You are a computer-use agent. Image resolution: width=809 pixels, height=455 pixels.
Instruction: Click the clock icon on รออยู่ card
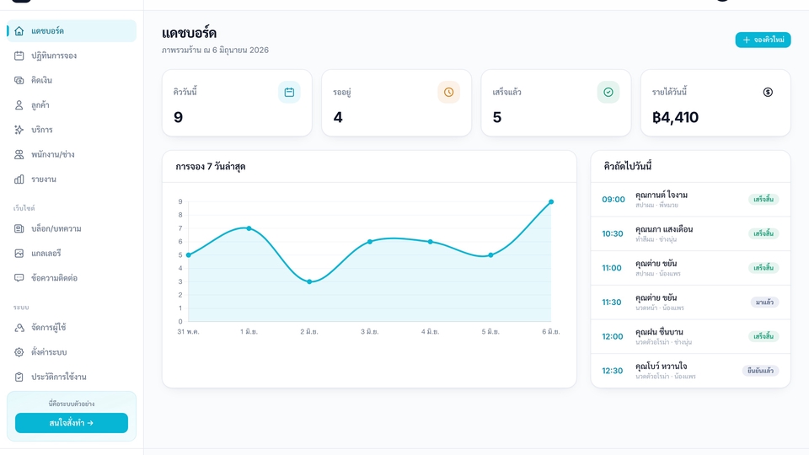point(449,93)
